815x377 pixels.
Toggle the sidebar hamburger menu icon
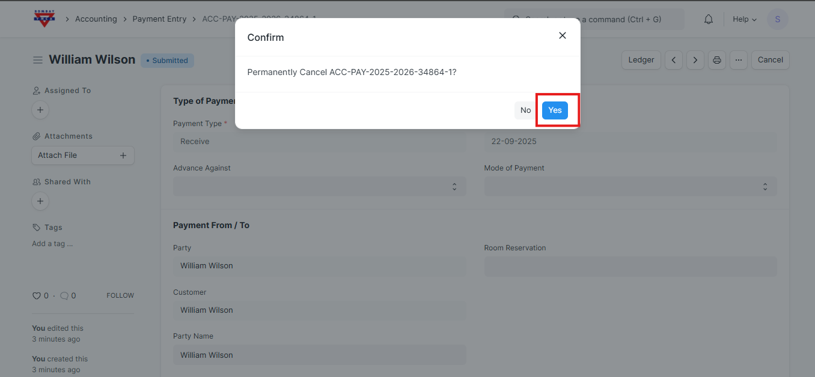pyautogui.click(x=38, y=60)
